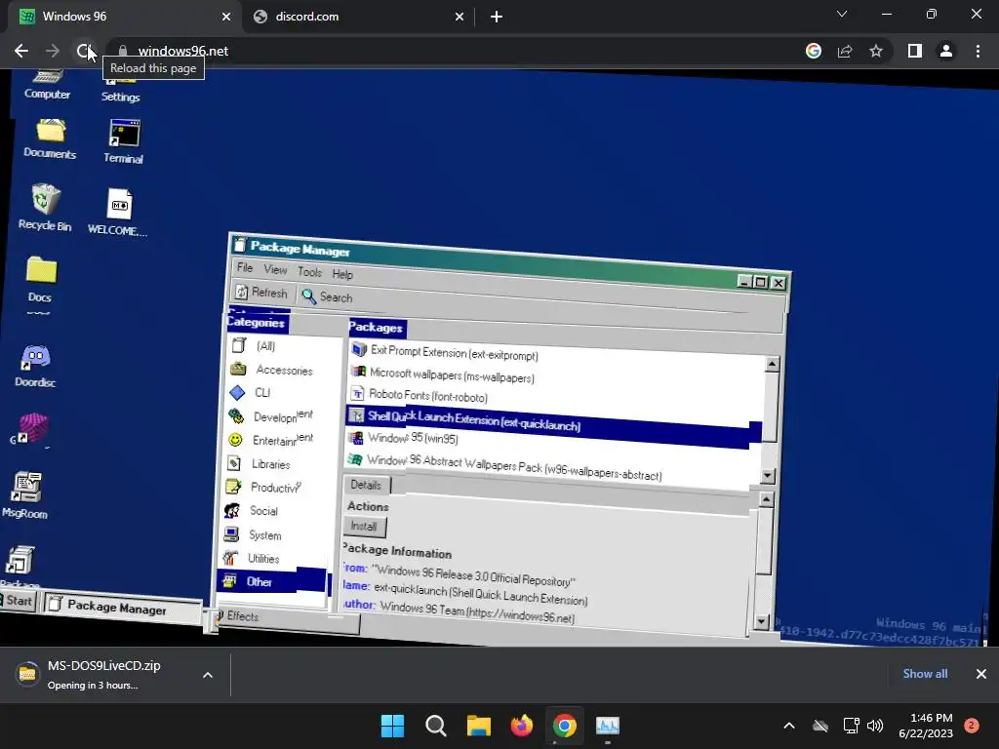The width and height of the screenshot is (999, 749).
Task: Select Shell Quick Launch Extension package
Action: click(553, 425)
